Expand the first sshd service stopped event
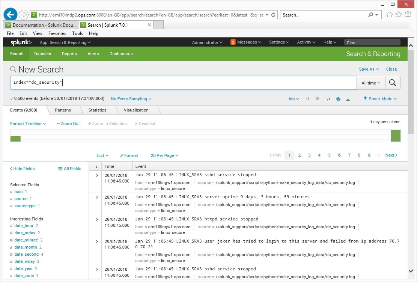The image size is (417, 282). pos(97,175)
